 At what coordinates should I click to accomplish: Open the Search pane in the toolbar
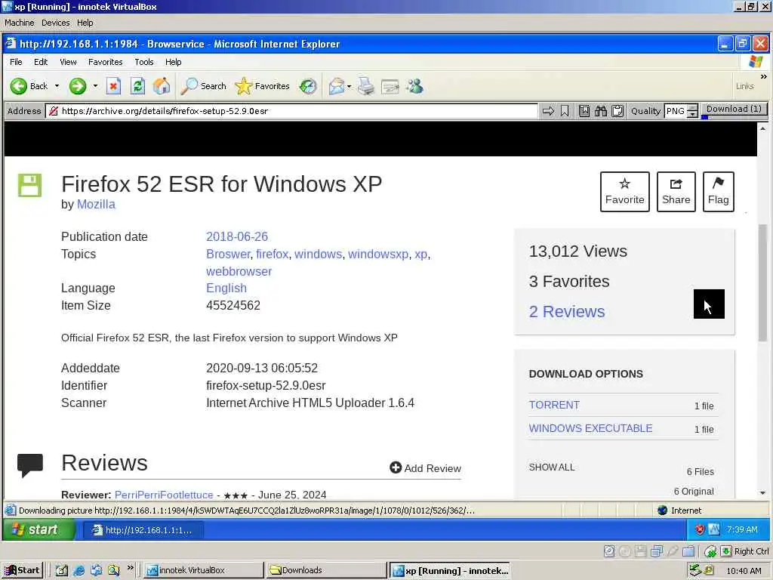(203, 86)
